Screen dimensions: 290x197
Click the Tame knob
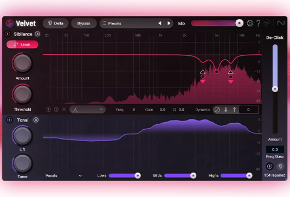[22, 164]
